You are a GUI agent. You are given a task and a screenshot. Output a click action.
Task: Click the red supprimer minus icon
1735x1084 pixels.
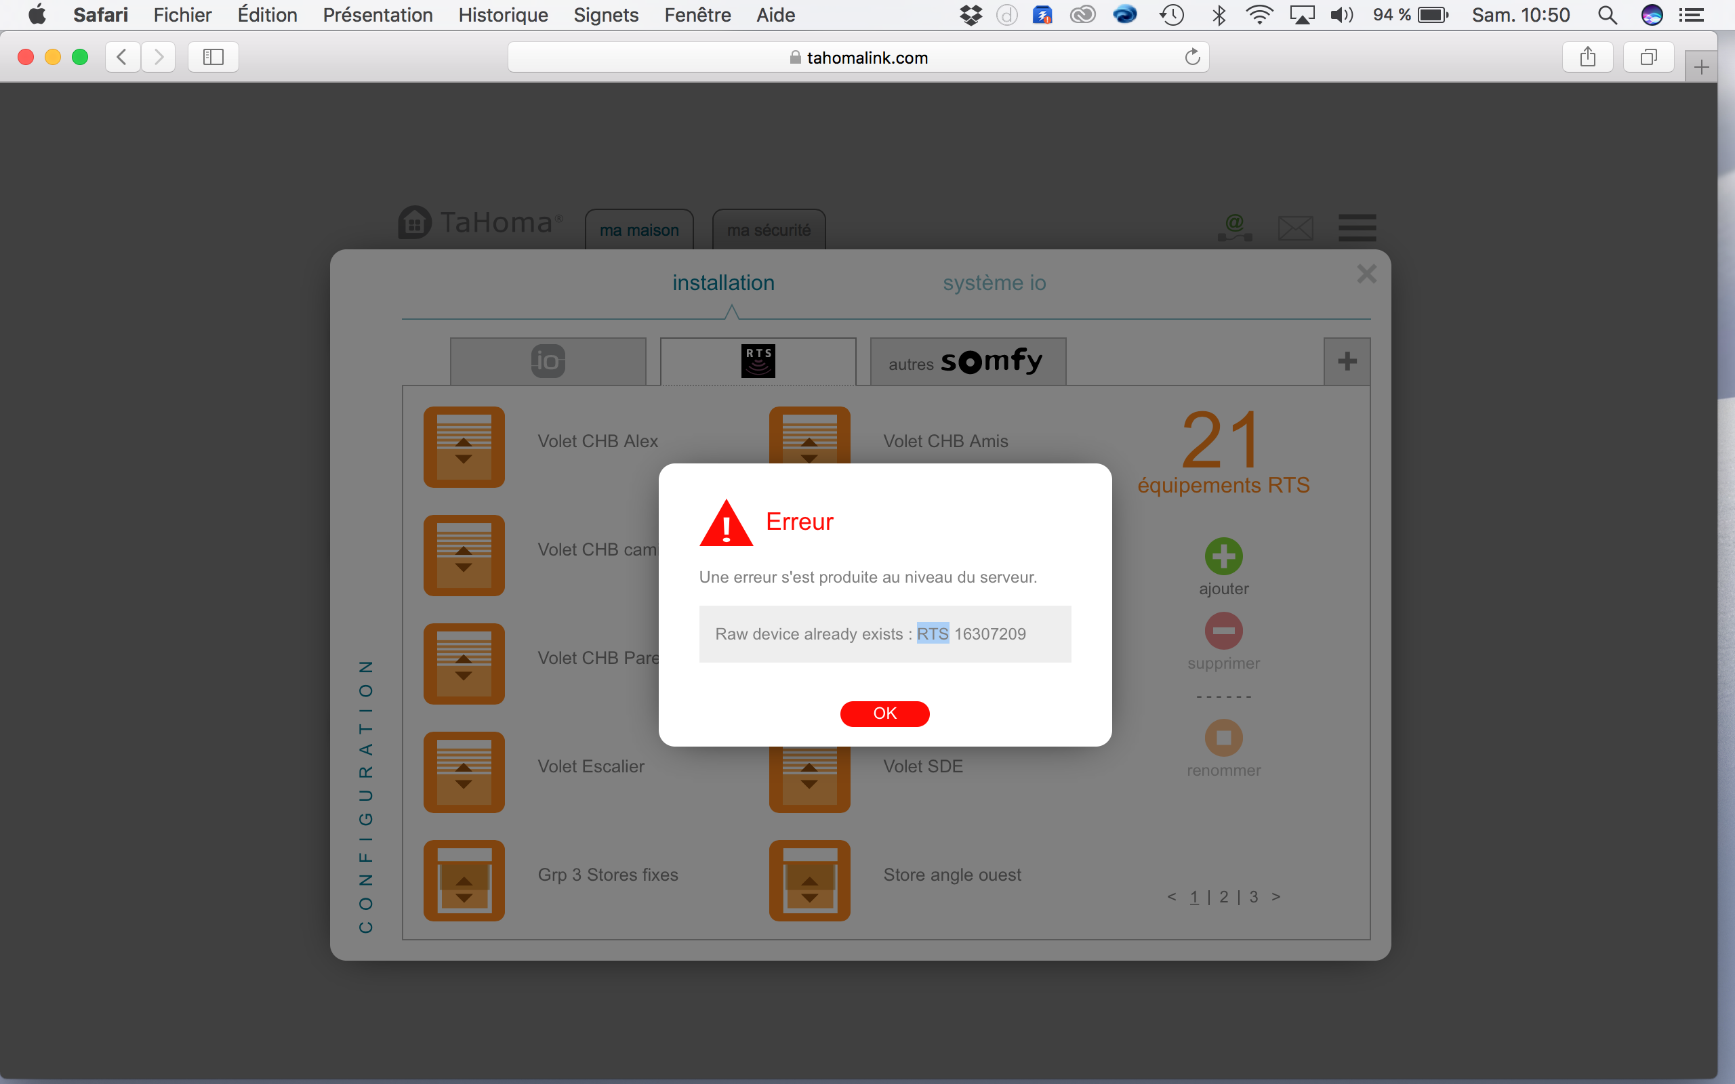[1223, 630]
